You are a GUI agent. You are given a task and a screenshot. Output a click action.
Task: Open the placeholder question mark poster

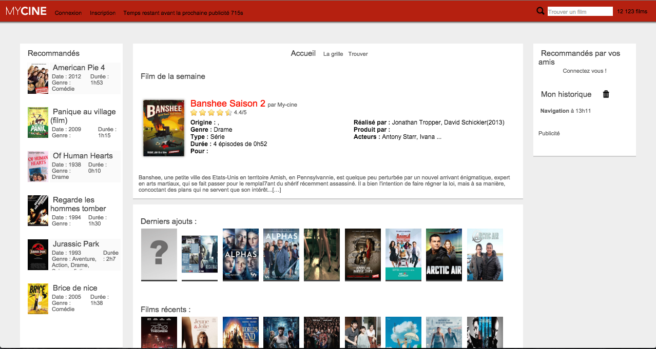(x=159, y=254)
